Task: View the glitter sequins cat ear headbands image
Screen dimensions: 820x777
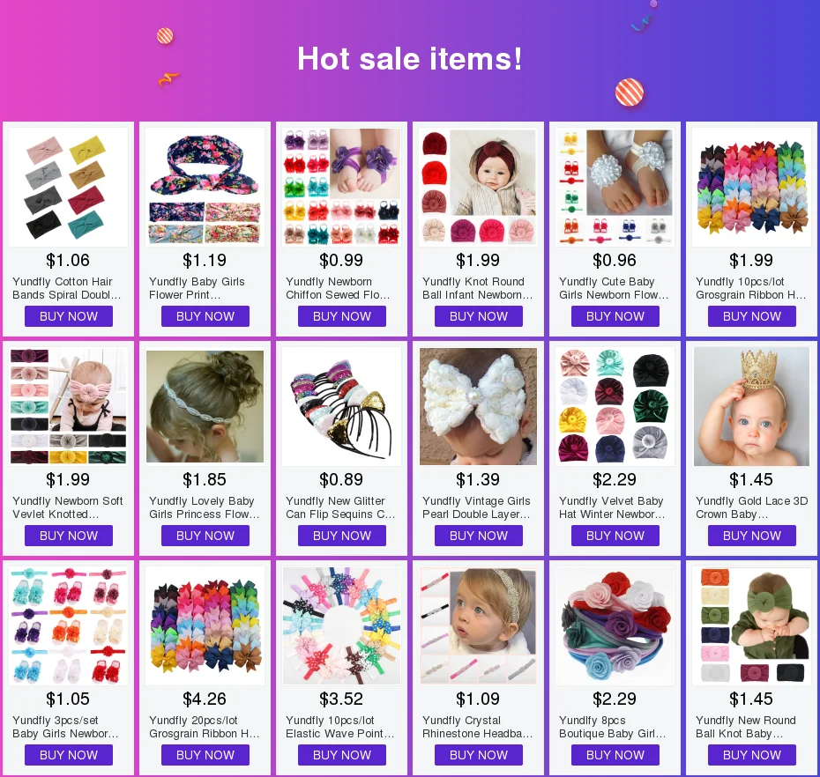Action: point(341,406)
